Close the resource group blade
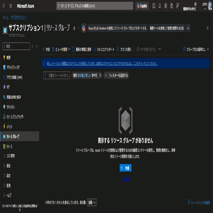213x213 pixels. [207, 28]
